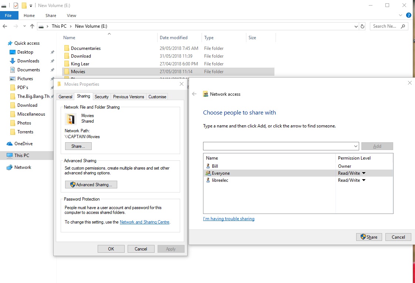This screenshot has width=415, height=283.
Task: Click the Up arrow navigation icon
Action: coord(32,26)
